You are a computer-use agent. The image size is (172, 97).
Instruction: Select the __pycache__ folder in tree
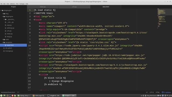[11, 19]
